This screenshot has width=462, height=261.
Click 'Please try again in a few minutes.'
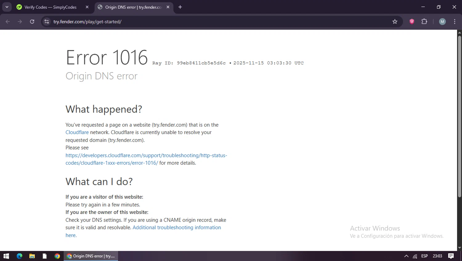click(103, 205)
